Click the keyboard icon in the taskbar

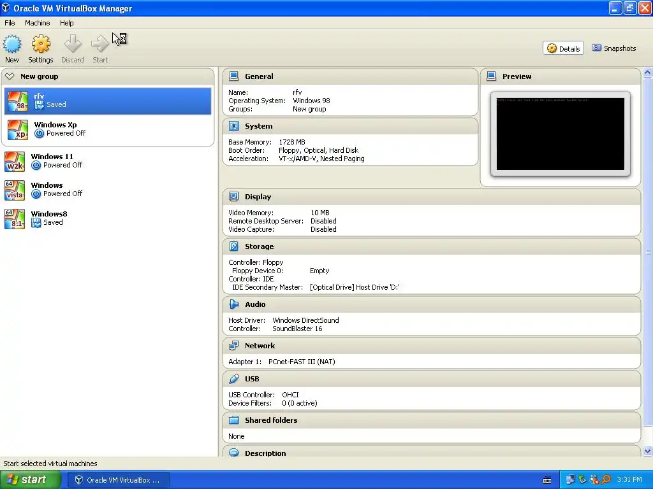coord(547,480)
